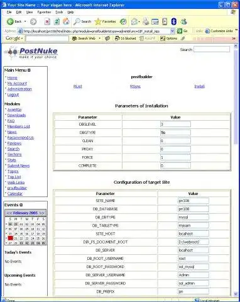Open the Favorites menu
This screenshot has width=240, height=302.
tap(44, 12)
